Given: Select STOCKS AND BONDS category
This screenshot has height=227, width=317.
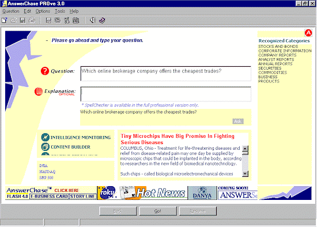Looking at the screenshot, I should point(278,47).
